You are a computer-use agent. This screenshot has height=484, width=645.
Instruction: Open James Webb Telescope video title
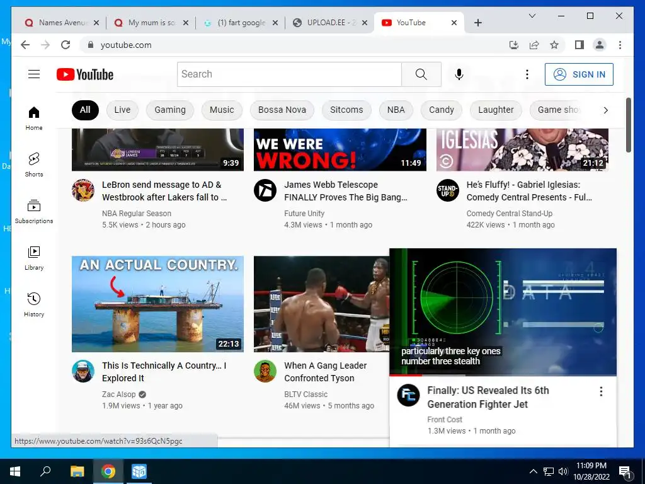point(346,191)
